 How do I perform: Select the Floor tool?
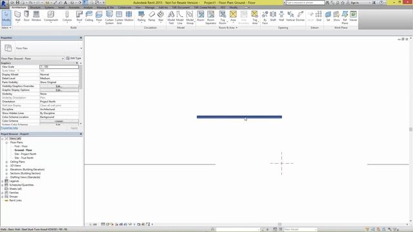click(x=99, y=16)
